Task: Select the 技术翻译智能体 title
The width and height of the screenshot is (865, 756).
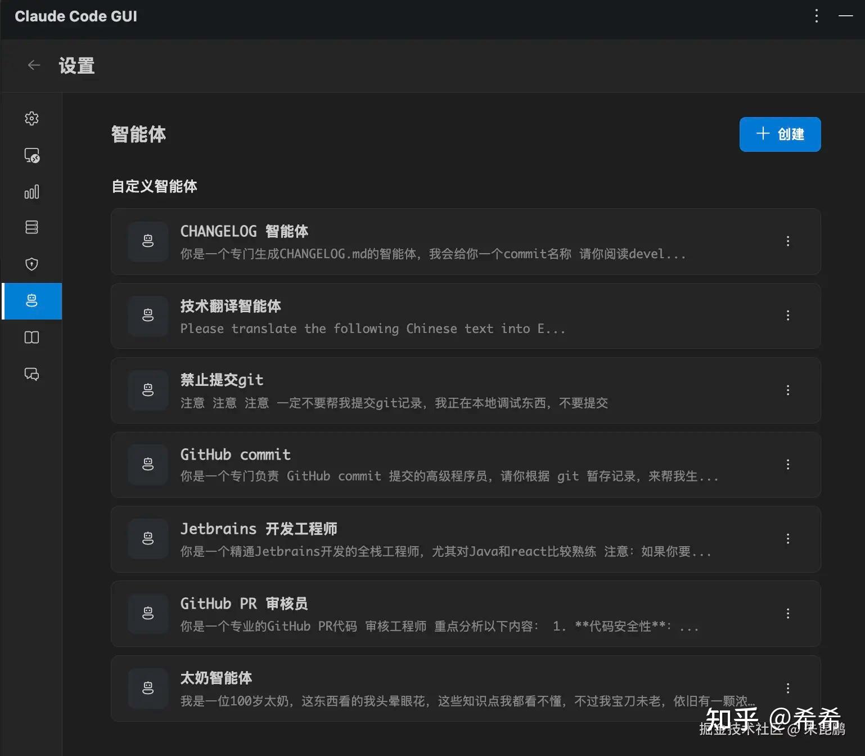Action: pos(231,306)
